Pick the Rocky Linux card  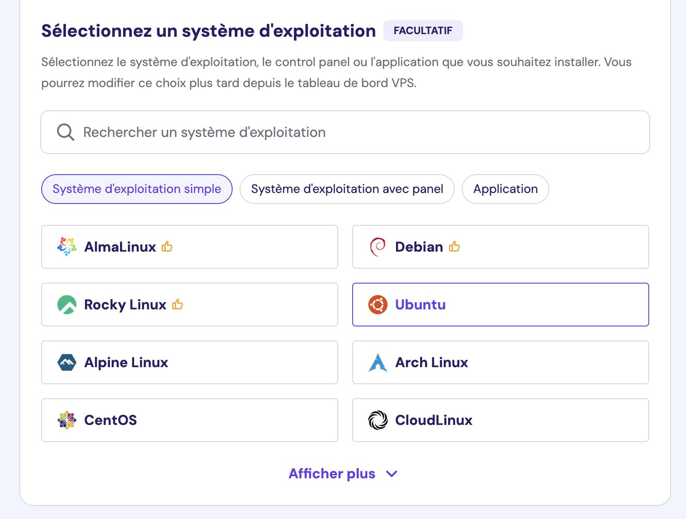[x=190, y=305]
